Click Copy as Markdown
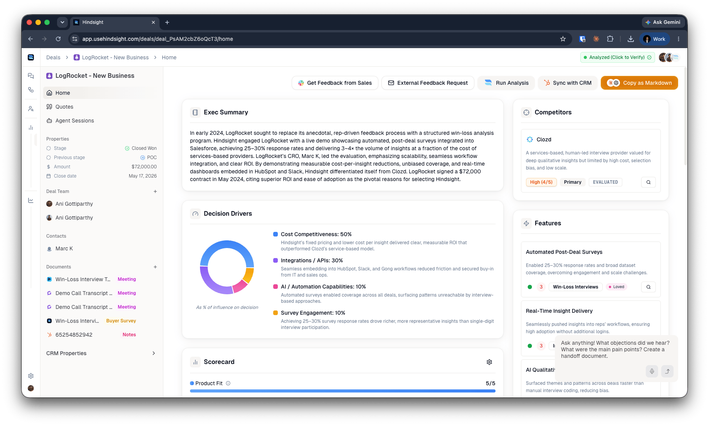This screenshot has height=426, width=709. pyautogui.click(x=639, y=83)
